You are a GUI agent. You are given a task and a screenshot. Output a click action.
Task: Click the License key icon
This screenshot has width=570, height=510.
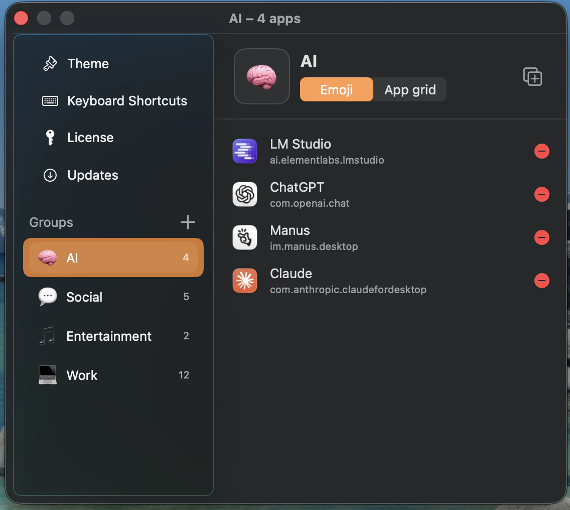click(x=50, y=138)
